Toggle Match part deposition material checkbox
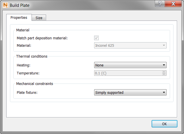Viewport: 184px width, 134px height. pyautogui.click(x=96, y=38)
